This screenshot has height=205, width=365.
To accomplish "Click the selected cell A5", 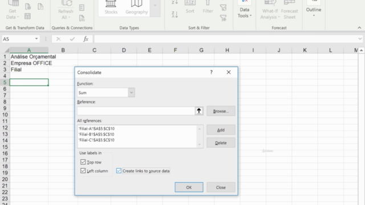I will [x=29, y=82].
